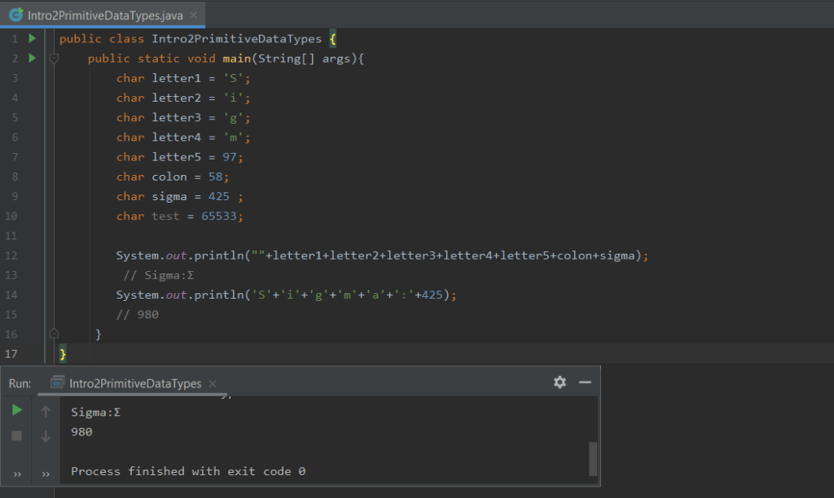Close the Intro2PrimitiveDataTypes.java editor tab

tap(193, 15)
